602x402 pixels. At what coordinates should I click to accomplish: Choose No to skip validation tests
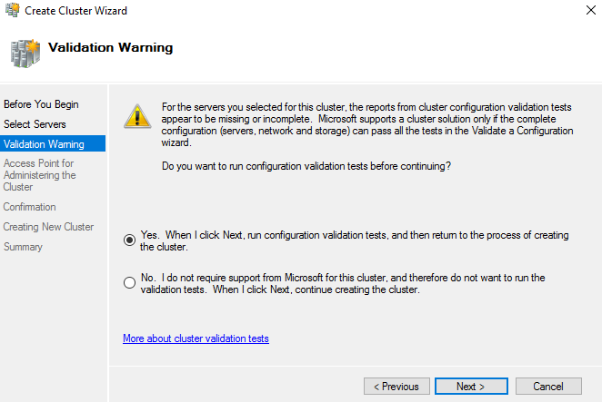coord(129,283)
